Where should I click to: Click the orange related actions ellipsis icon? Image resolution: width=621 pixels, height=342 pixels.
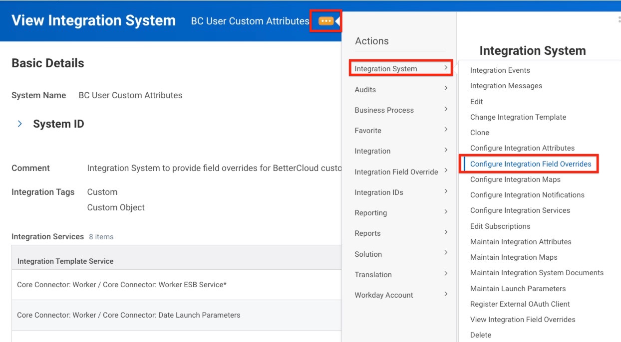[325, 21]
